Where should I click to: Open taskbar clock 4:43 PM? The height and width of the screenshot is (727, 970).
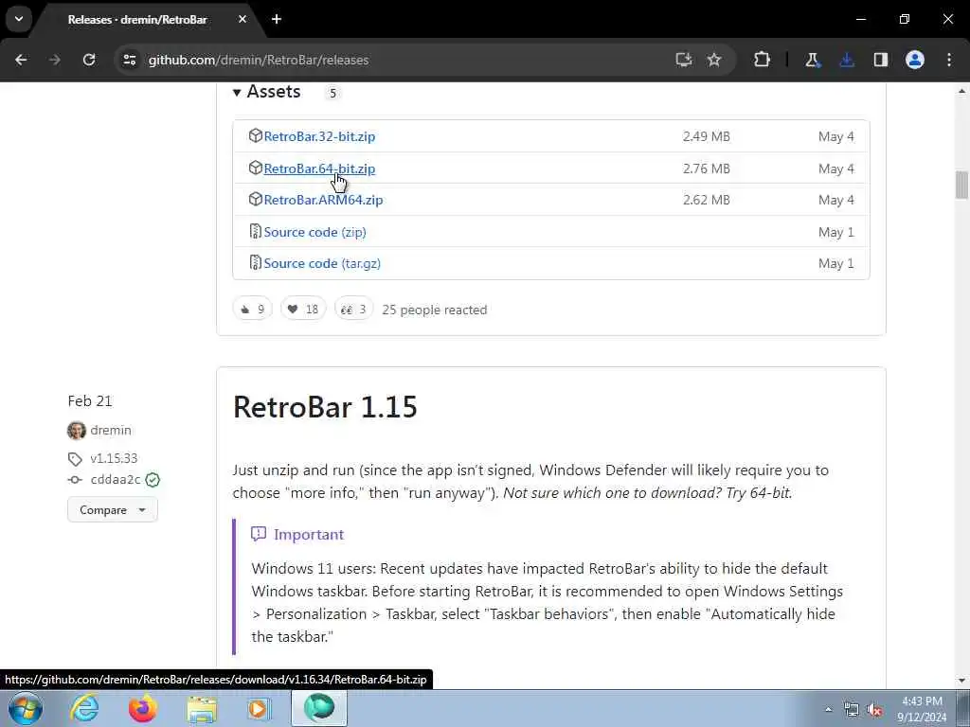(x=922, y=709)
